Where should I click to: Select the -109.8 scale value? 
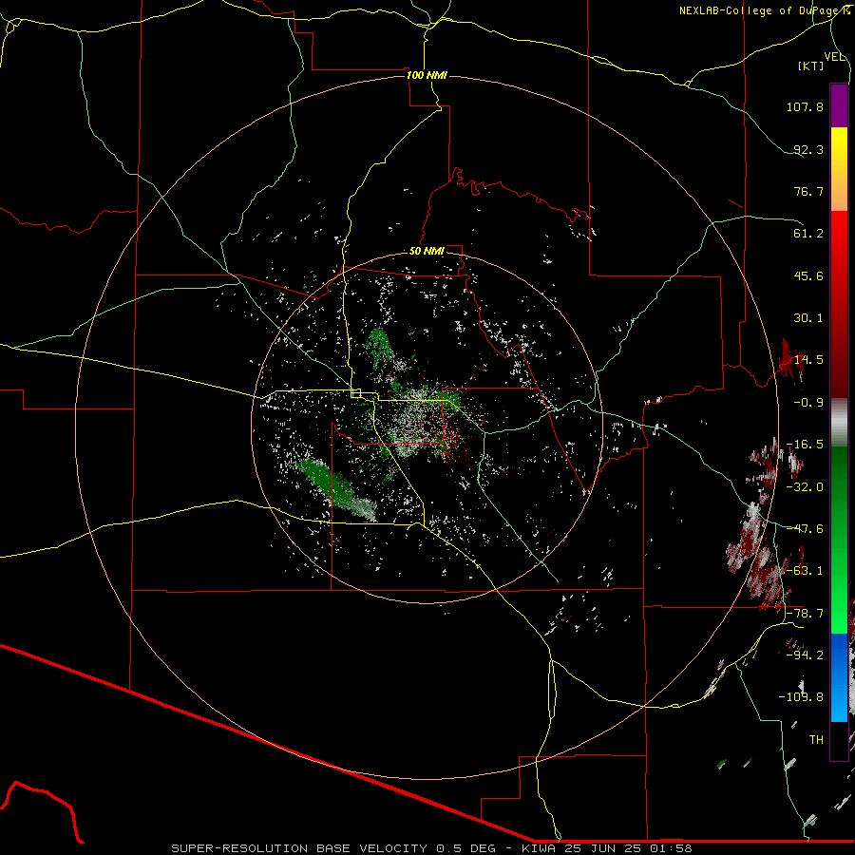801,697
